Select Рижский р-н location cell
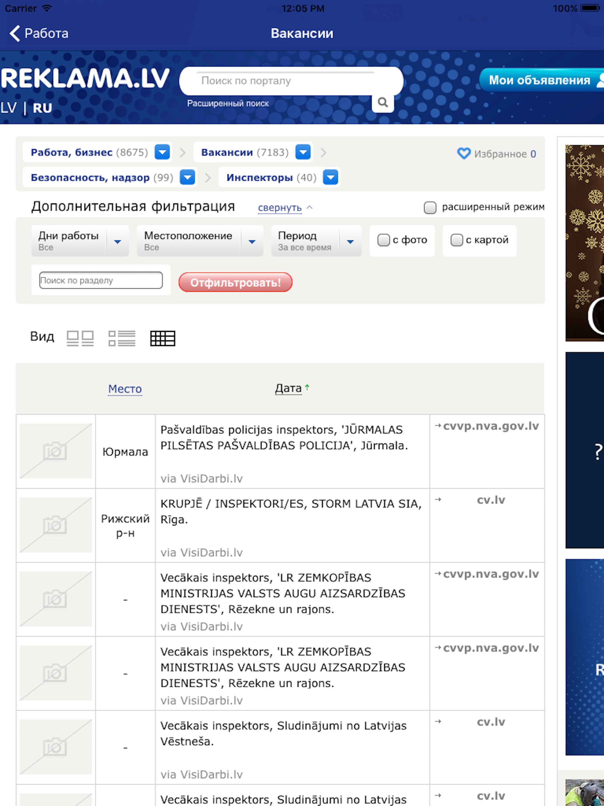The width and height of the screenshot is (604, 806). (x=125, y=526)
